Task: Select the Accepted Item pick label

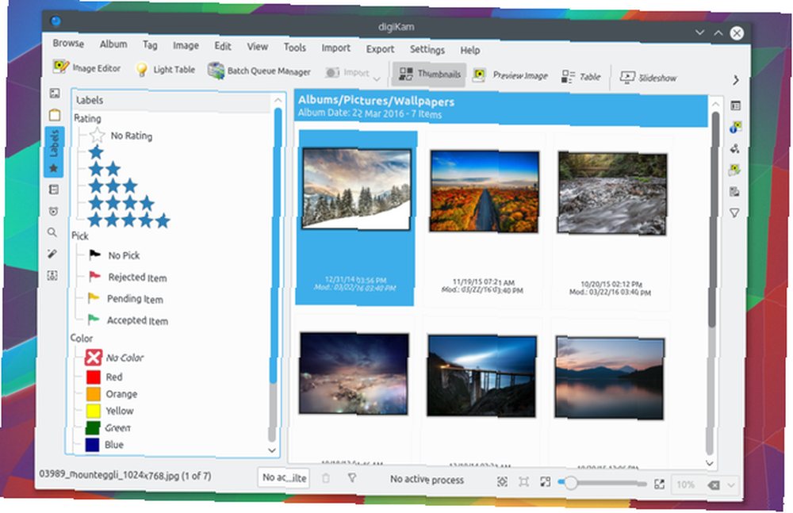Action: (x=128, y=320)
